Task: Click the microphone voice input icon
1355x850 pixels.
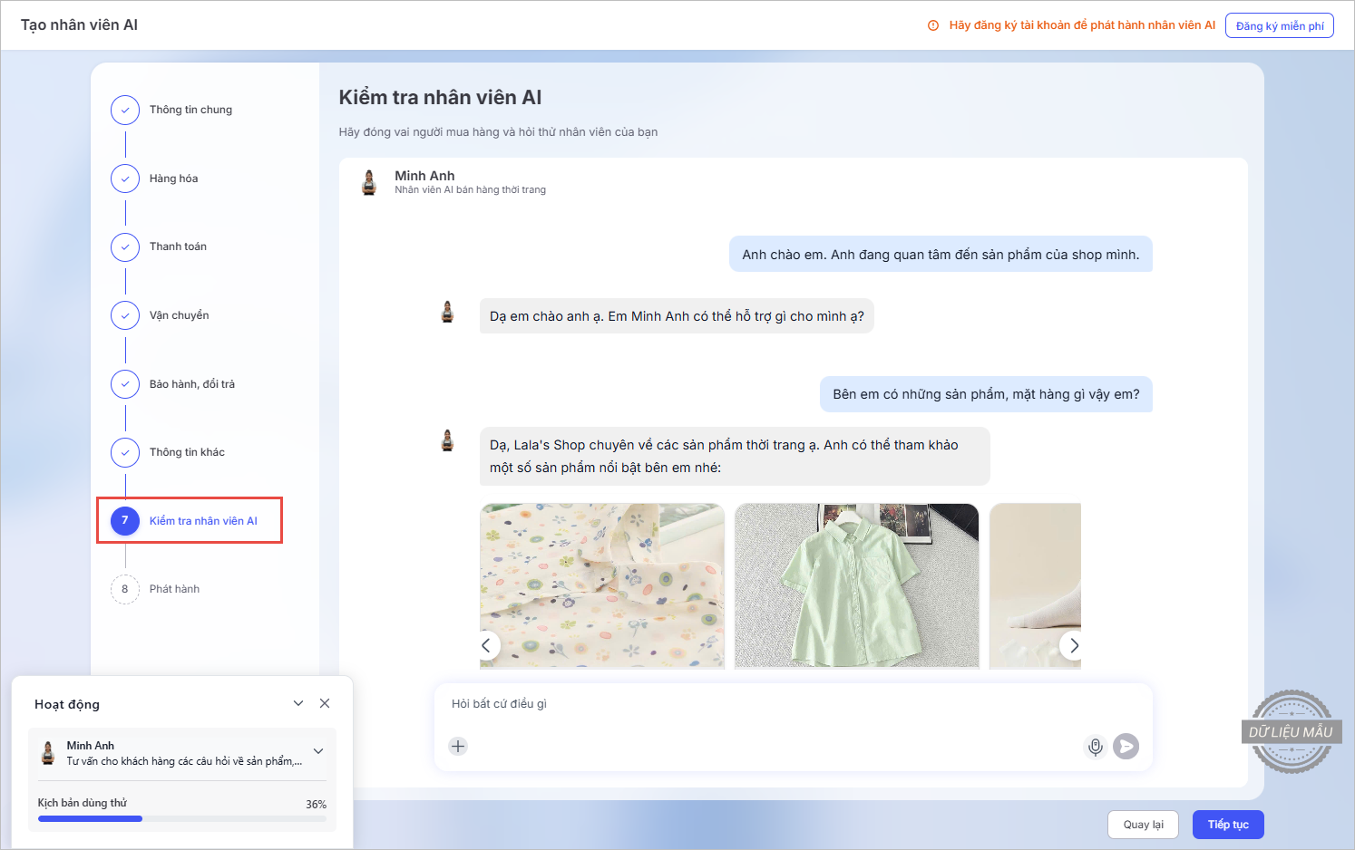Action: click(1095, 747)
